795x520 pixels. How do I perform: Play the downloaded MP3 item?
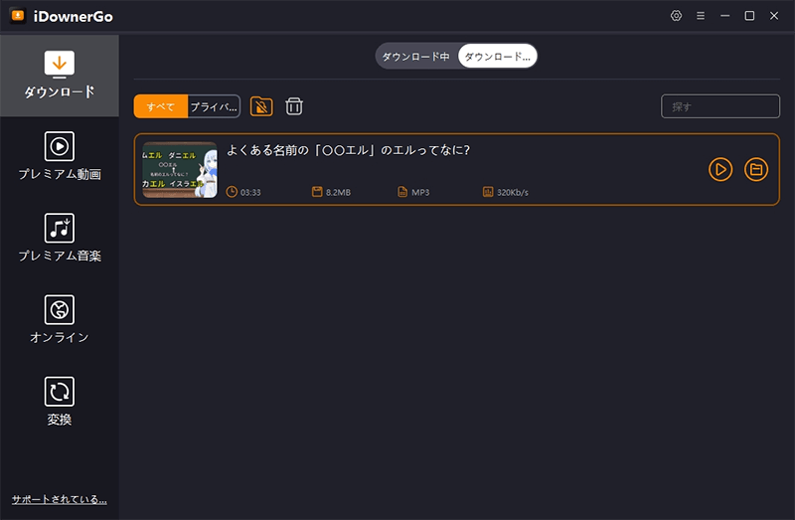pyautogui.click(x=720, y=169)
